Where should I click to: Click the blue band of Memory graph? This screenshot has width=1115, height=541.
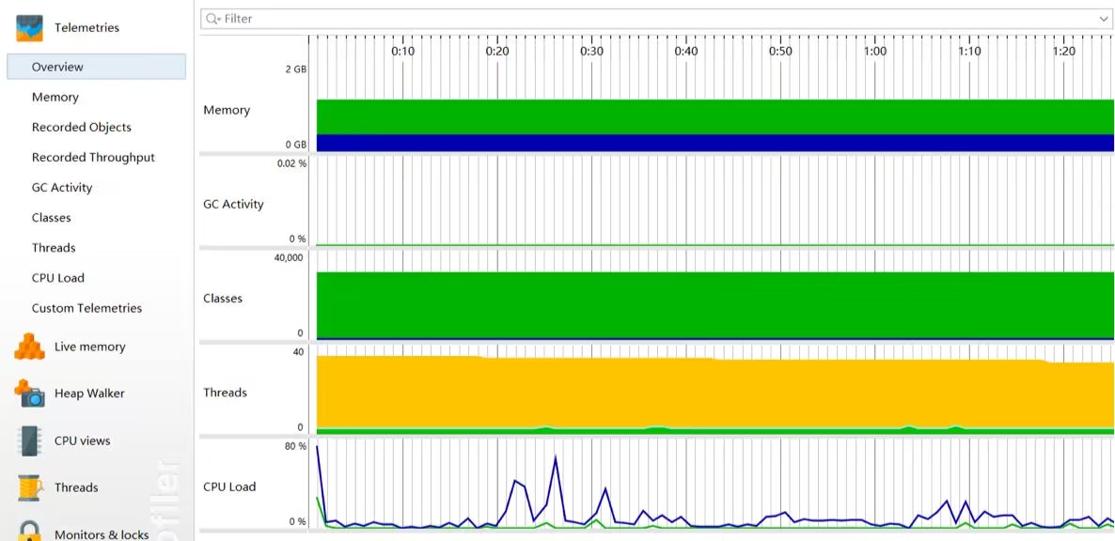pyautogui.click(x=715, y=143)
